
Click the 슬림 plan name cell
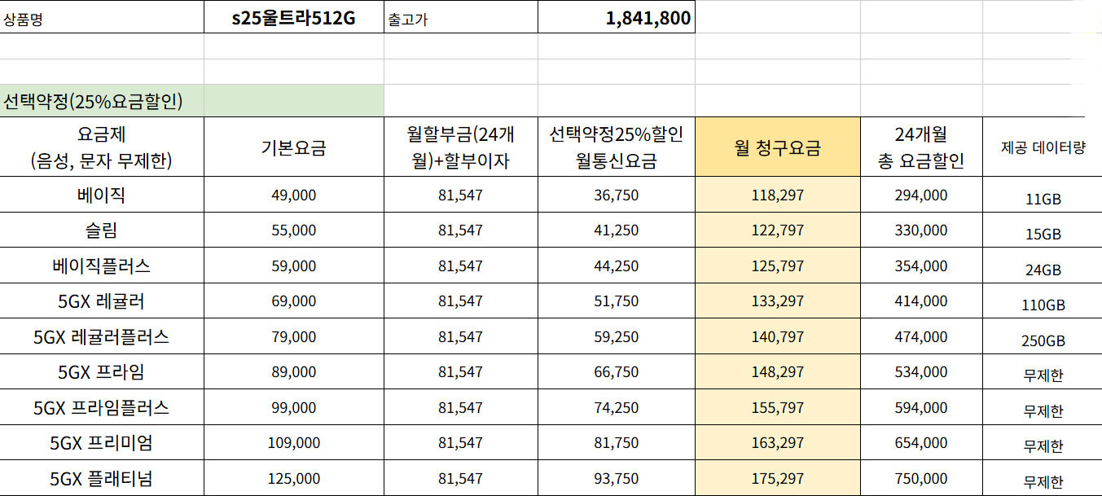(x=102, y=230)
